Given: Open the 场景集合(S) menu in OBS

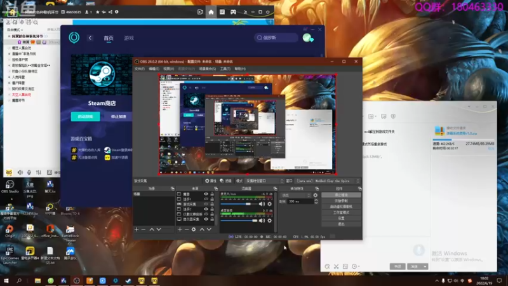Looking at the screenshot, I should (x=208, y=69).
